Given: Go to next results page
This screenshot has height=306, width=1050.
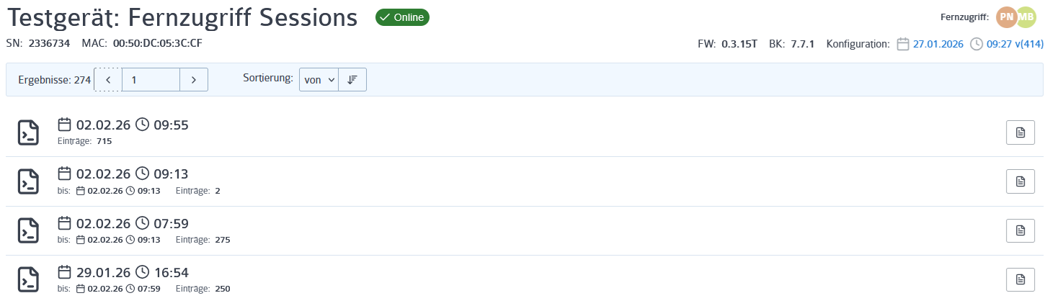Looking at the screenshot, I should [194, 80].
